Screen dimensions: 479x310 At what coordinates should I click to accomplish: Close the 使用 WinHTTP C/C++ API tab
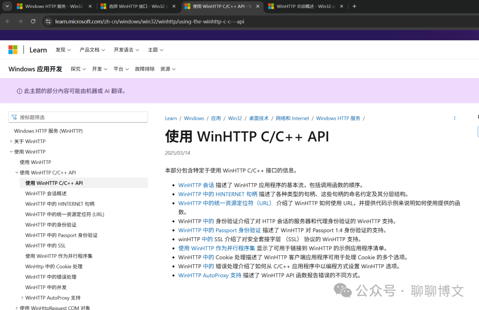coord(258,6)
